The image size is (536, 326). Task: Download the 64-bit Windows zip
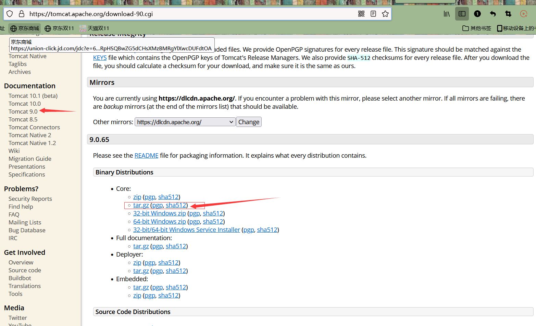160,222
